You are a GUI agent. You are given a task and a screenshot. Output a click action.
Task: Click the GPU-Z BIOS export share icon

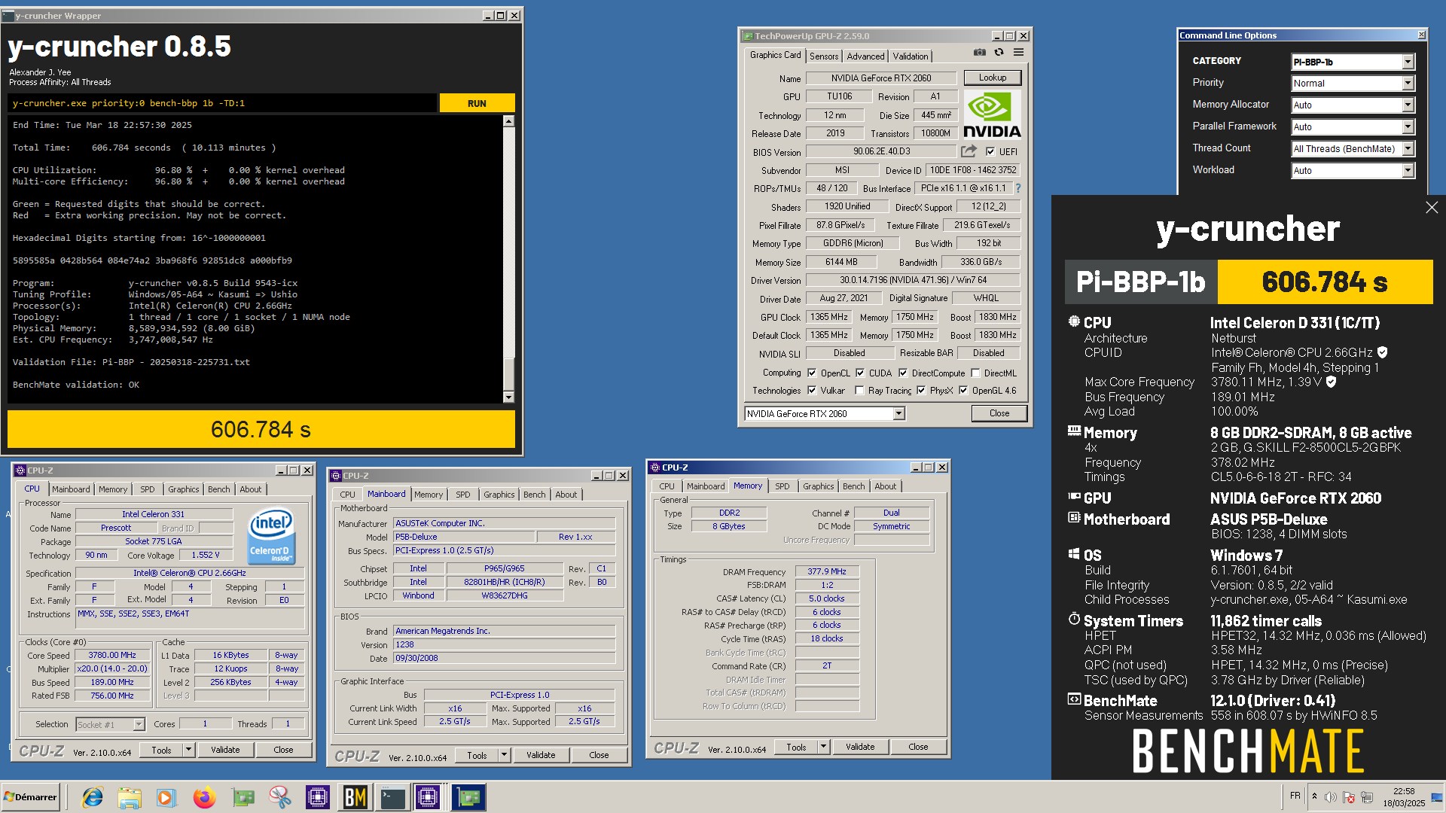pyautogui.click(x=969, y=151)
